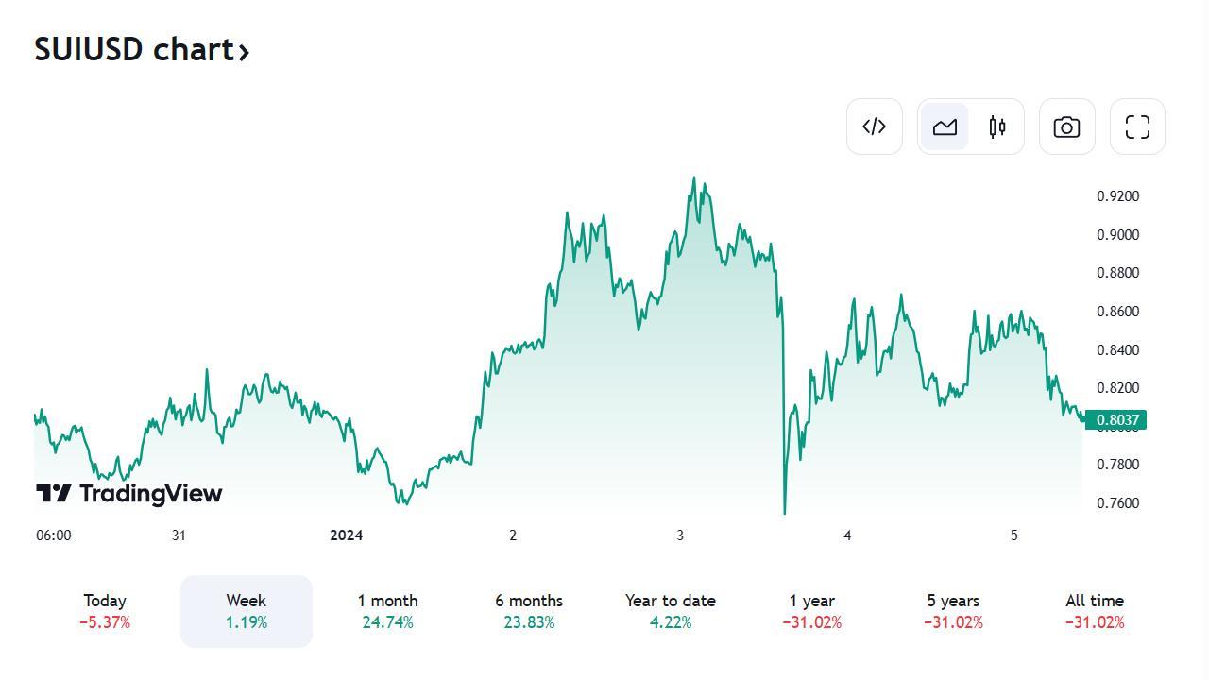This screenshot has height=680, width=1209.
Task: Click the chevron arrow beside SUIUSD chart
Action: pyautogui.click(x=244, y=51)
